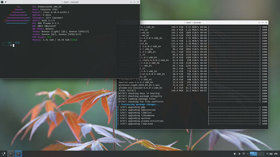Click the 'checking keys in keyring' line
Screen dimensions: 280x157
pos(138,93)
